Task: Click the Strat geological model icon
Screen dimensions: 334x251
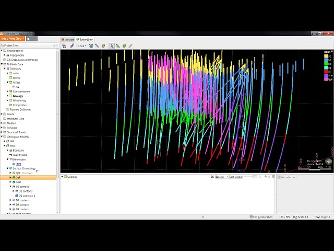Action: click(8, 146)
